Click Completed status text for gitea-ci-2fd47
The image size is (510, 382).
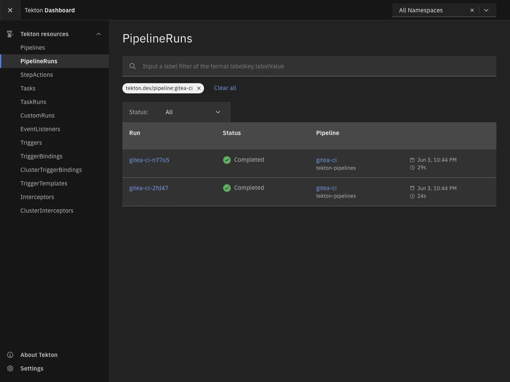click(249, 188)
